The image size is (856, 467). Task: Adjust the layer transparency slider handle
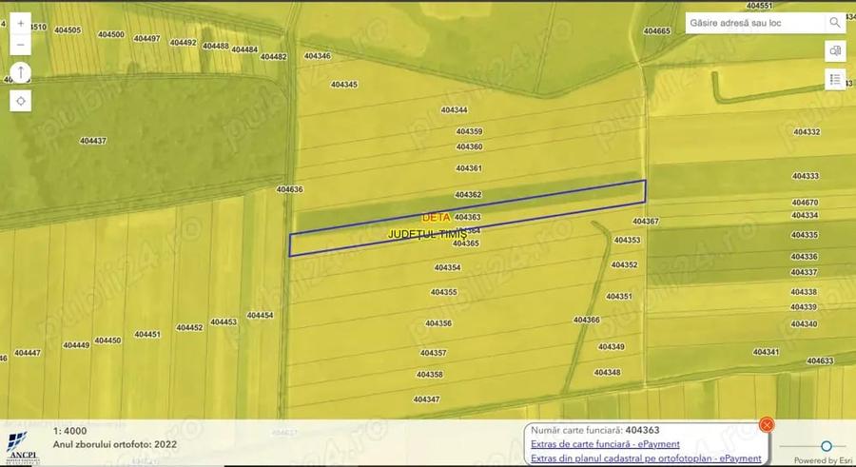click(x=827, y=446)
